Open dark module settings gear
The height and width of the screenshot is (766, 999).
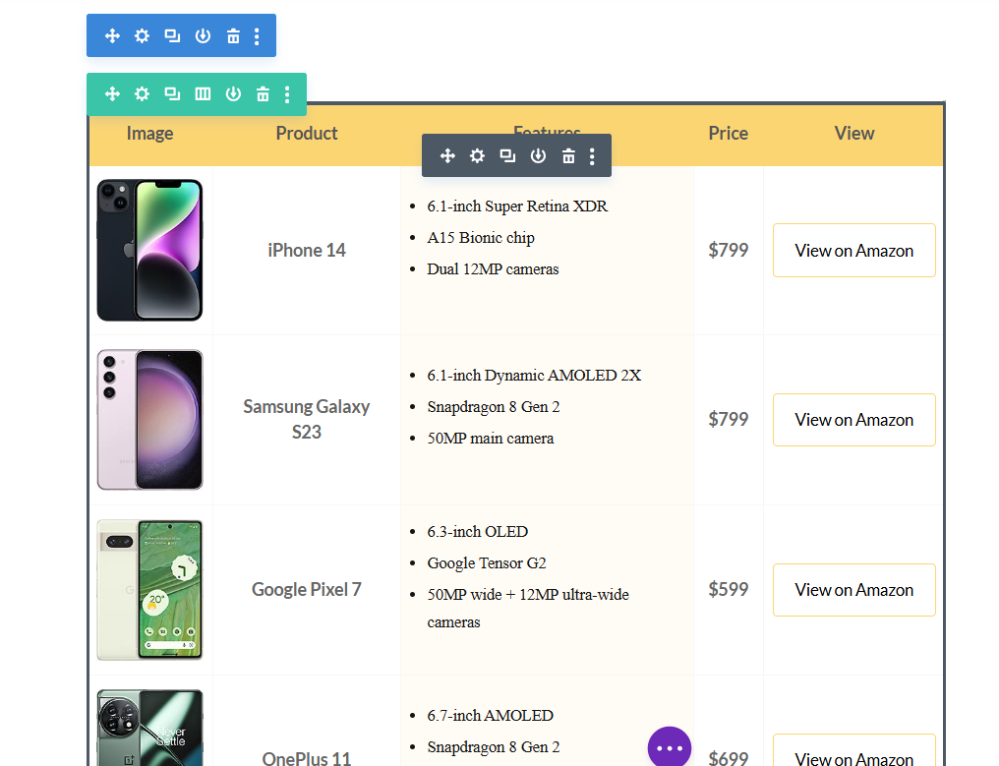coord(477,155)
